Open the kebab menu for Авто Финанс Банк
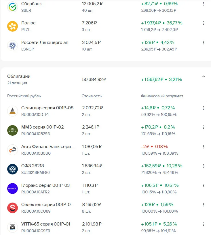The height and width of the screenshot is (235, 211). [x=204, y=147]
